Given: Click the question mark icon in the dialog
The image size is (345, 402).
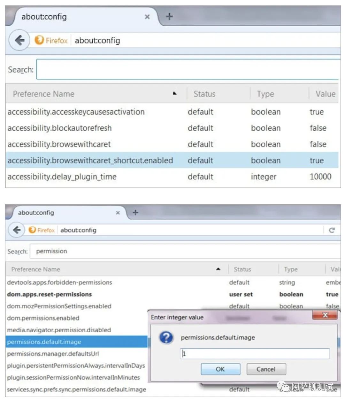Looking at the screenshot, I should click(x=166, y=337).
